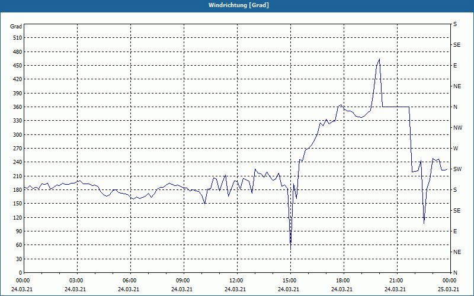
Task: Click the 09:00 time label
Action: point(184,281)
